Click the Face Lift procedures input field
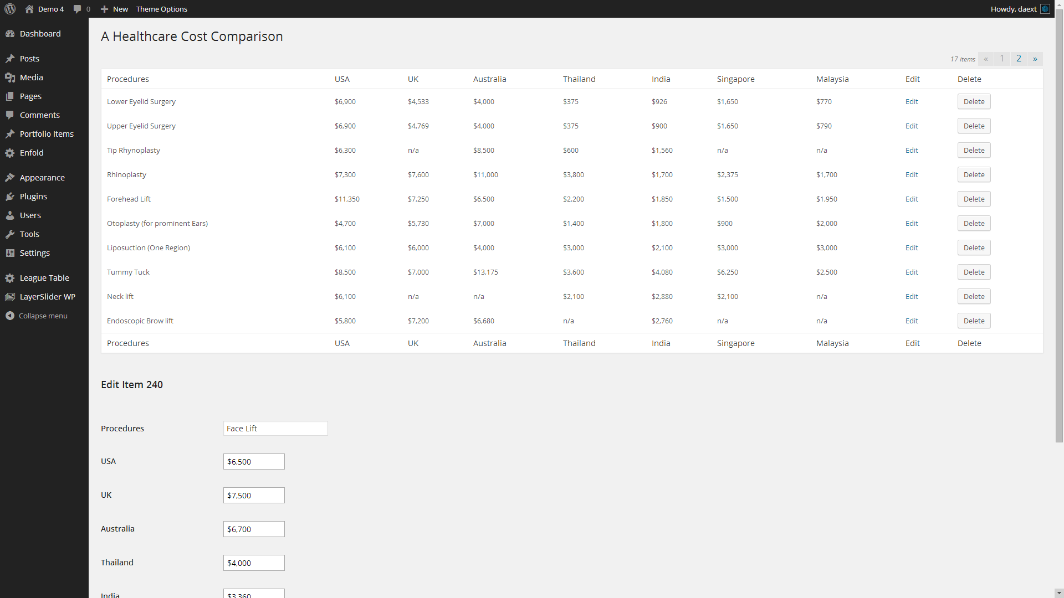This screenshot has height=598, width=1064. pyautogui.click(x=275, y=428)
